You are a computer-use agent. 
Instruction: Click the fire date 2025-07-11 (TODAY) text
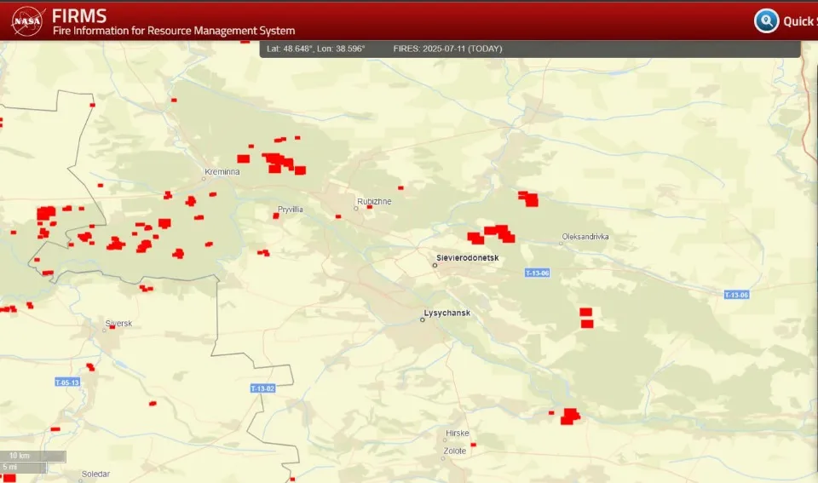(447, 49)
